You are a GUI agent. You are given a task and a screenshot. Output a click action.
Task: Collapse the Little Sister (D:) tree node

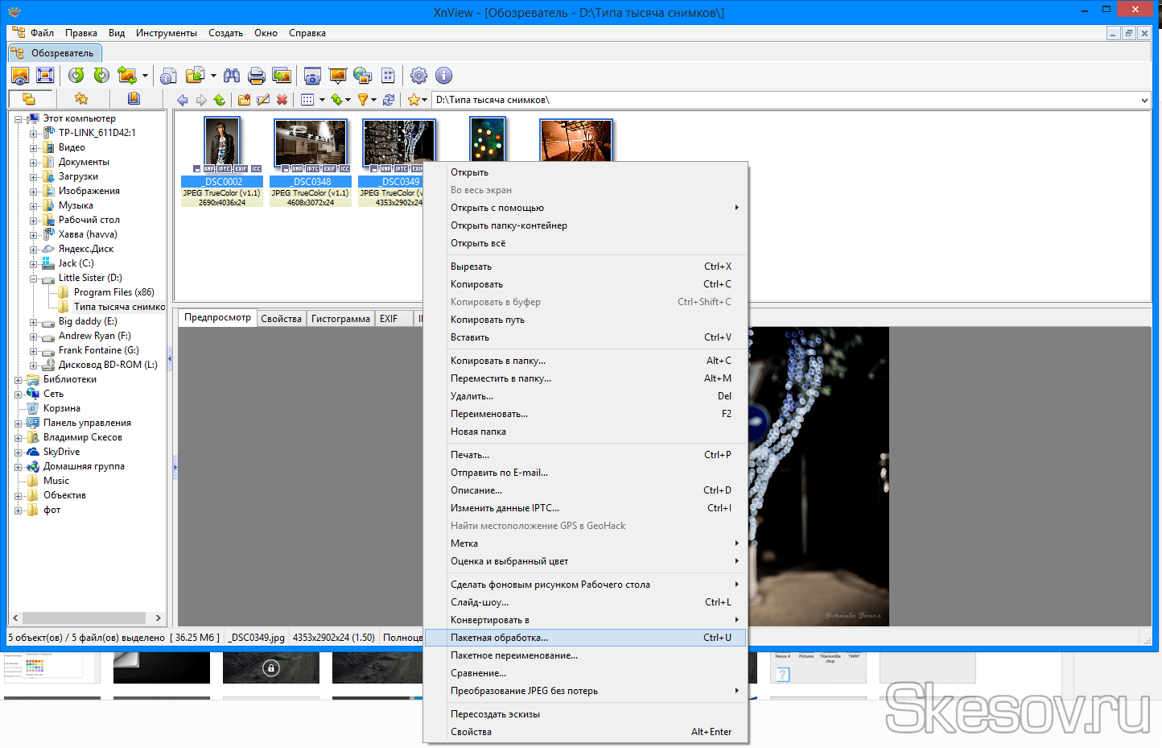pos(34,279)
